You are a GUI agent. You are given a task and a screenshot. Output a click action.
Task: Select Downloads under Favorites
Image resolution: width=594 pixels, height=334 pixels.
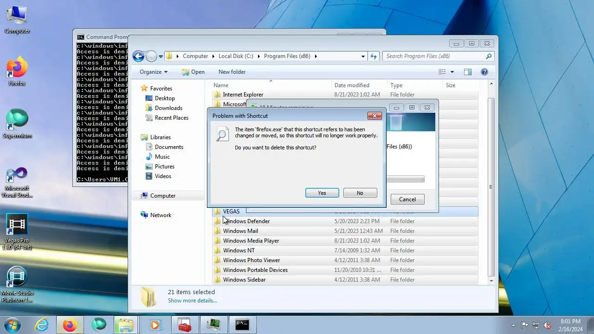pyautogui.click(x=168, y=108)
